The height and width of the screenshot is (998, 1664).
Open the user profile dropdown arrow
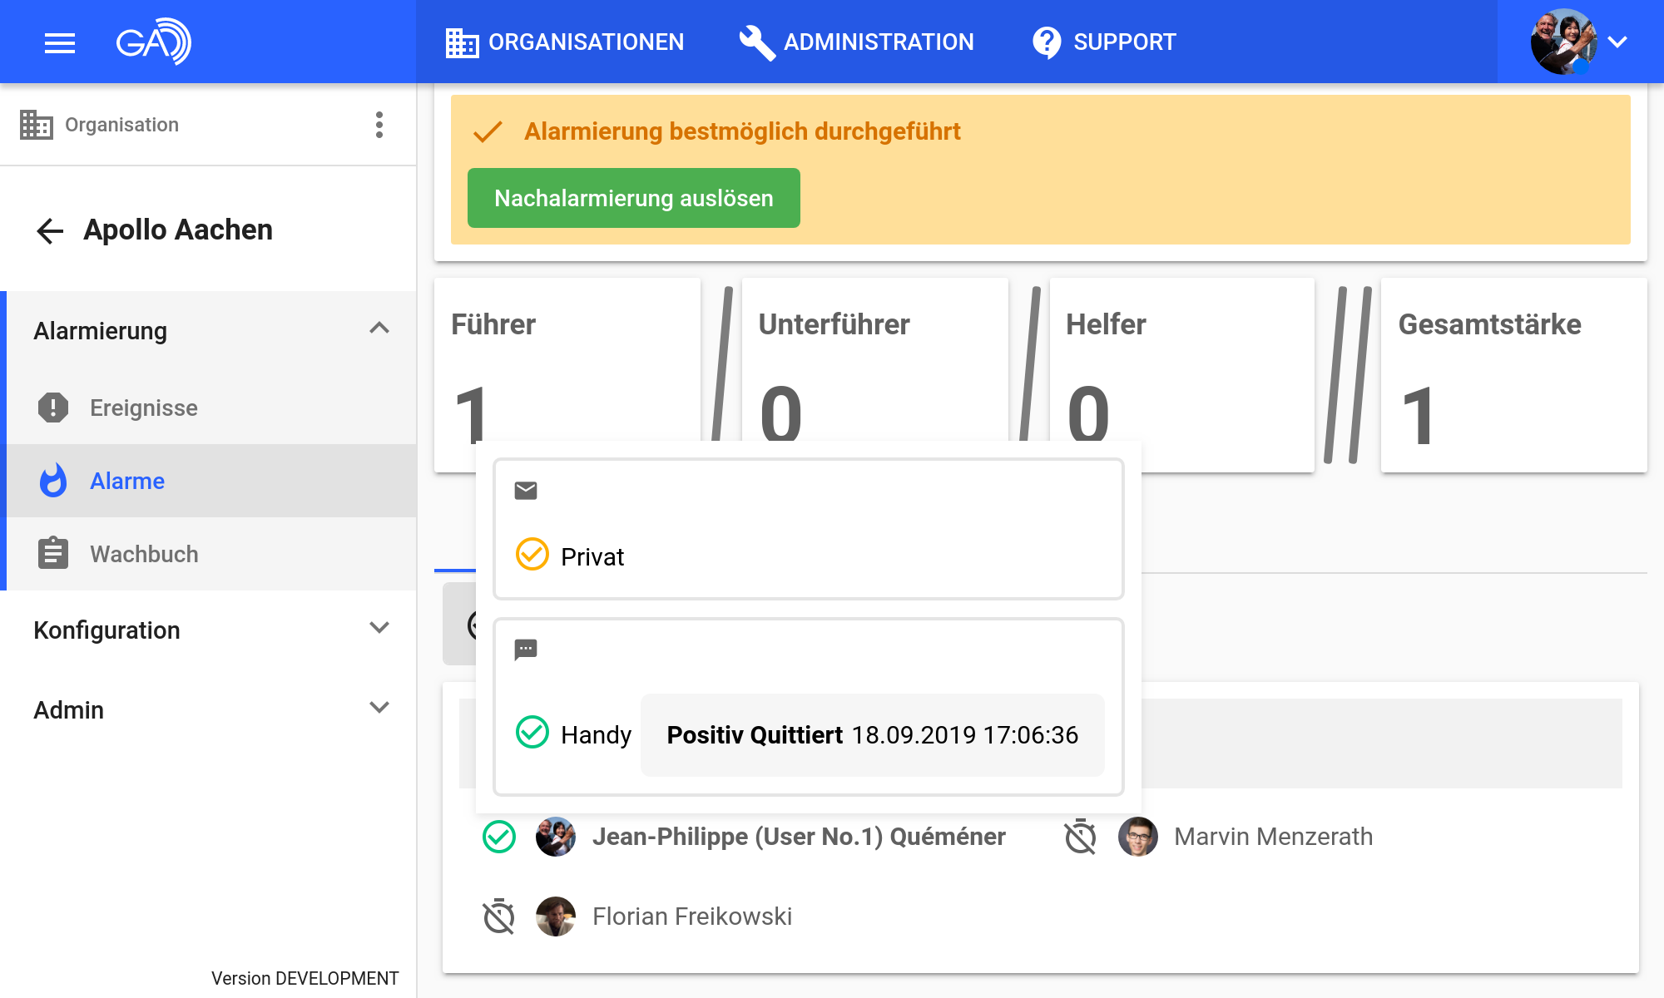click(x=1617, y=42)
